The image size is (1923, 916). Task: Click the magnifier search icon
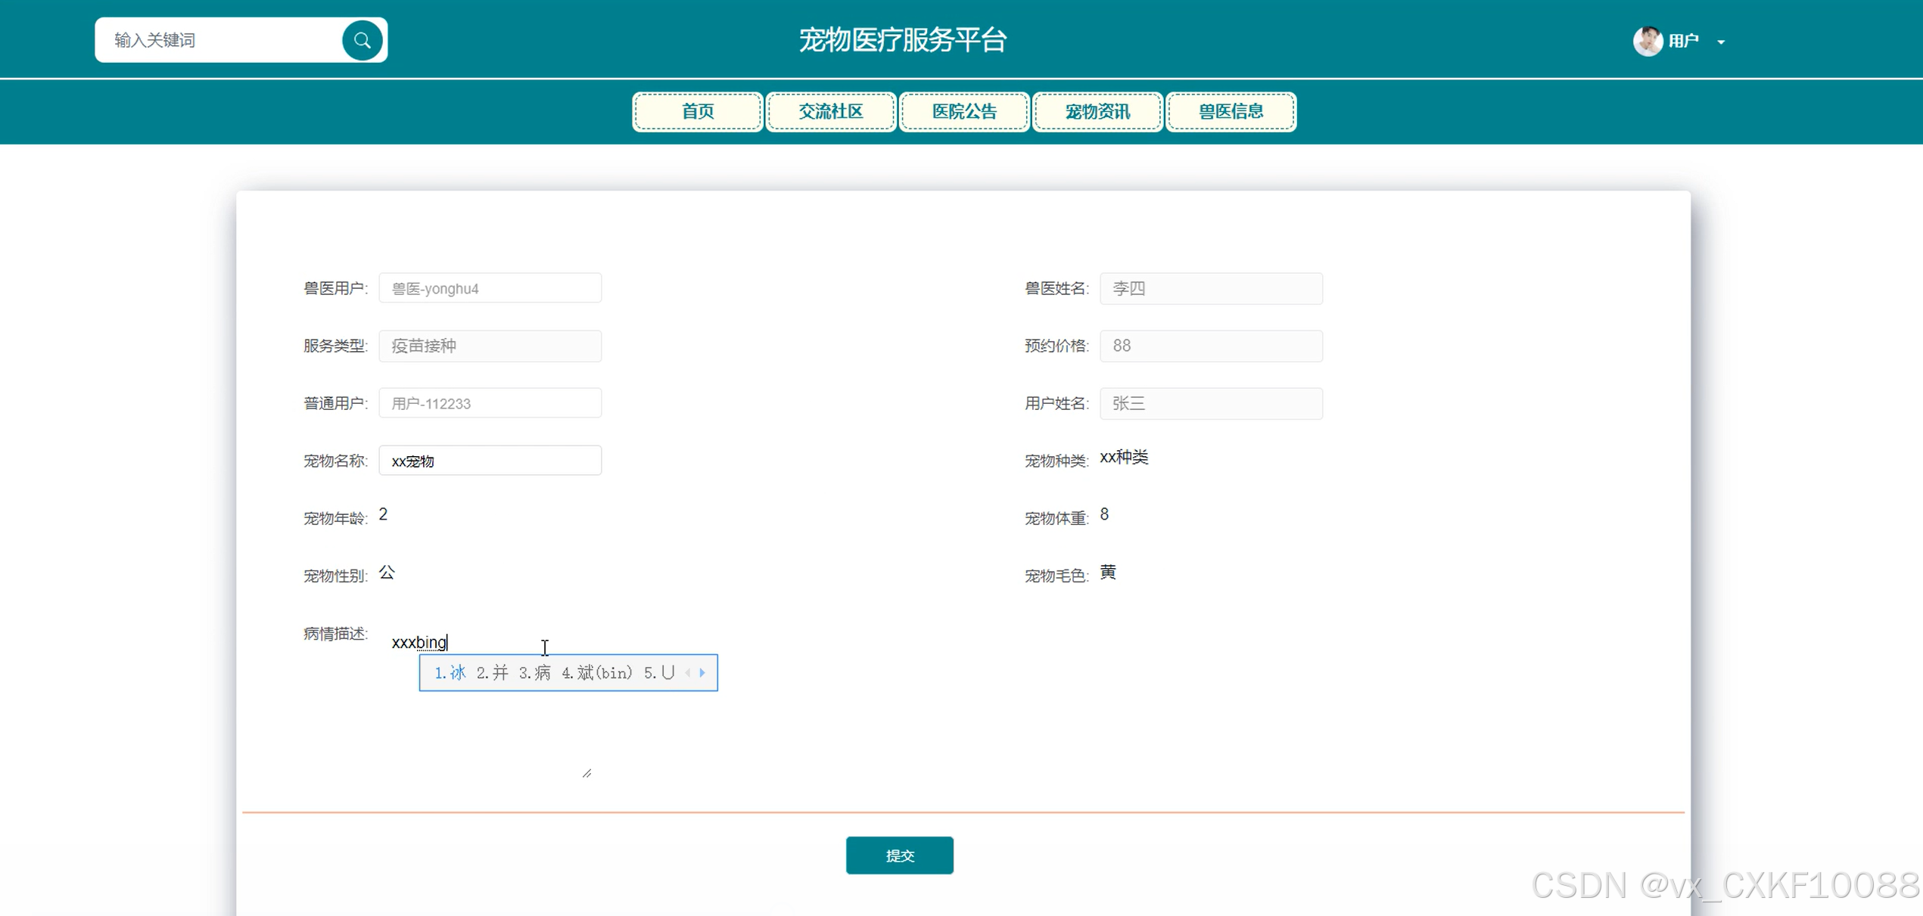point(362,40)
